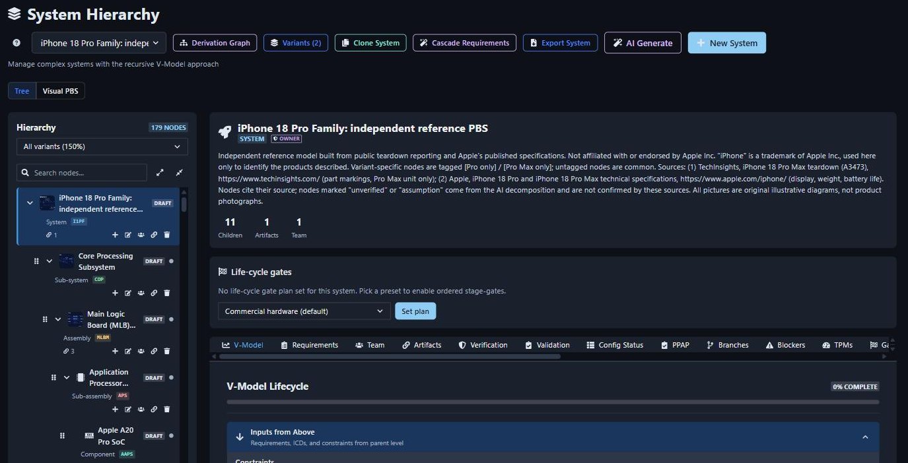Click the Set plan button
Image resolution: width=908 pixels, height=463 pixels.
(x=415, y=311)
